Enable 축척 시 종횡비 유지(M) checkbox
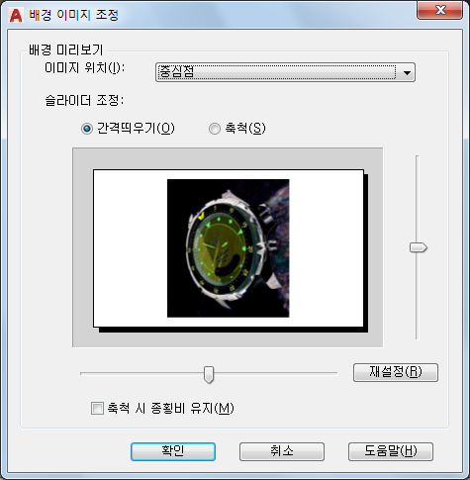The height and width of the screenshot is (480, 470). click(97, 408)
